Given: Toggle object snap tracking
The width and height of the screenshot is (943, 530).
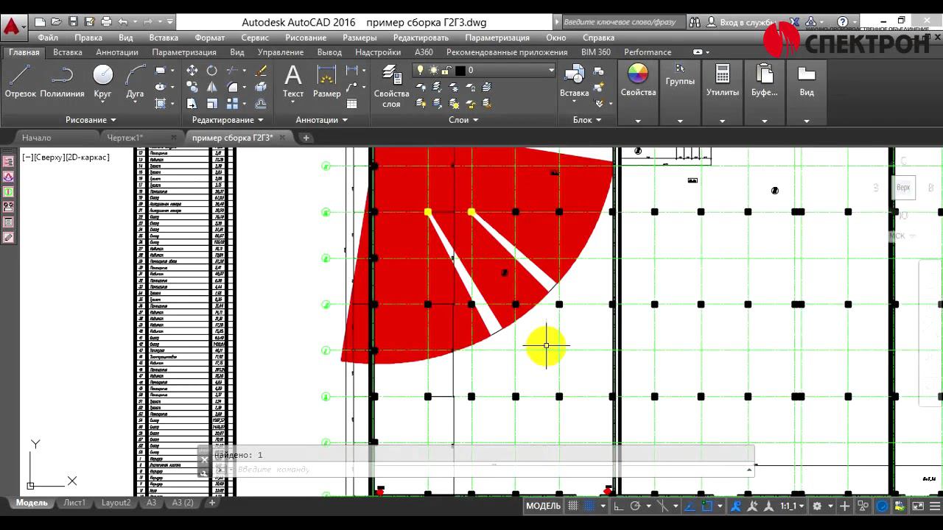Looking at the screenshot, I should coord(690,506).
